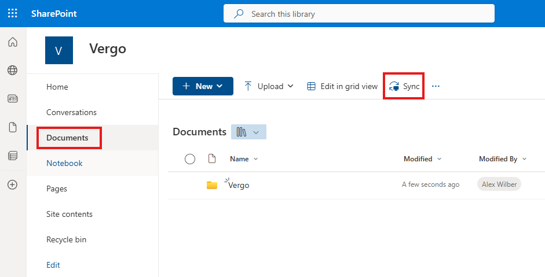Click the Upload arrow icon
The height and width of the screenshot is (277, 545).
pos(248,86)
